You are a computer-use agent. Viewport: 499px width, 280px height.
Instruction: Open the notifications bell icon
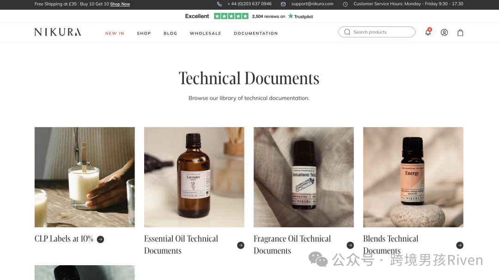(428, 32)
